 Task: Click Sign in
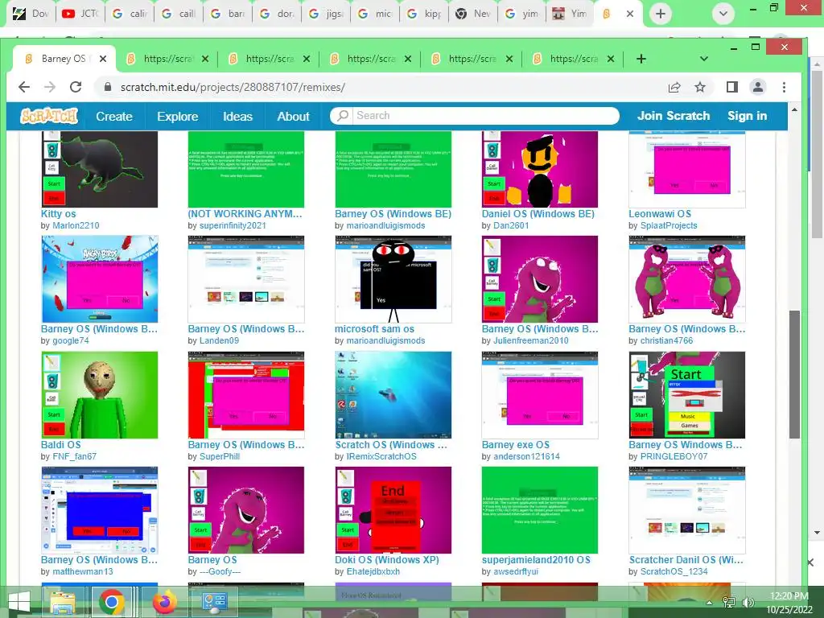click(748, 116)
